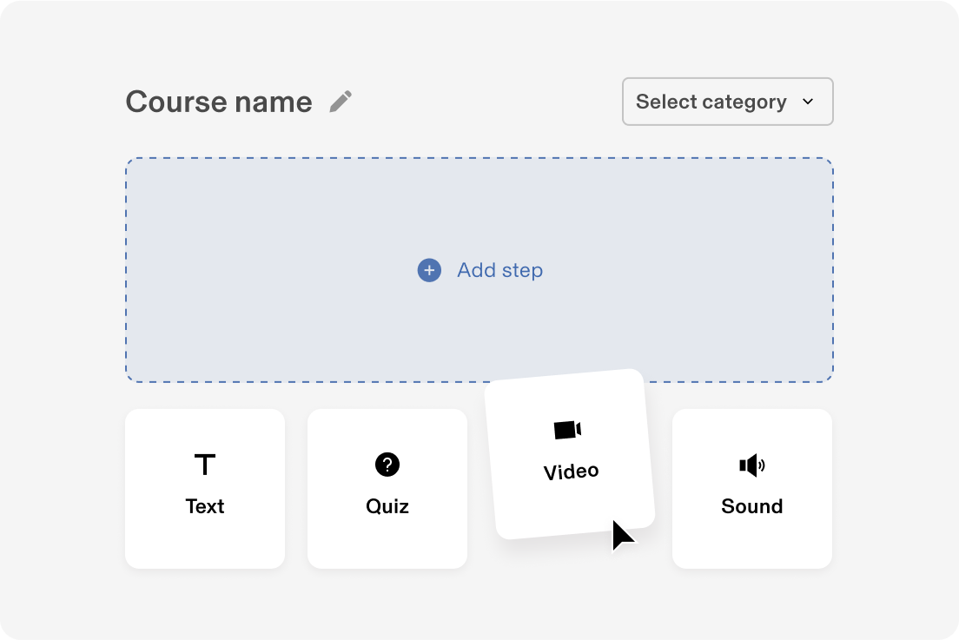
Task: Click the "Text" label under the T icon
Action: pos(205,506)
